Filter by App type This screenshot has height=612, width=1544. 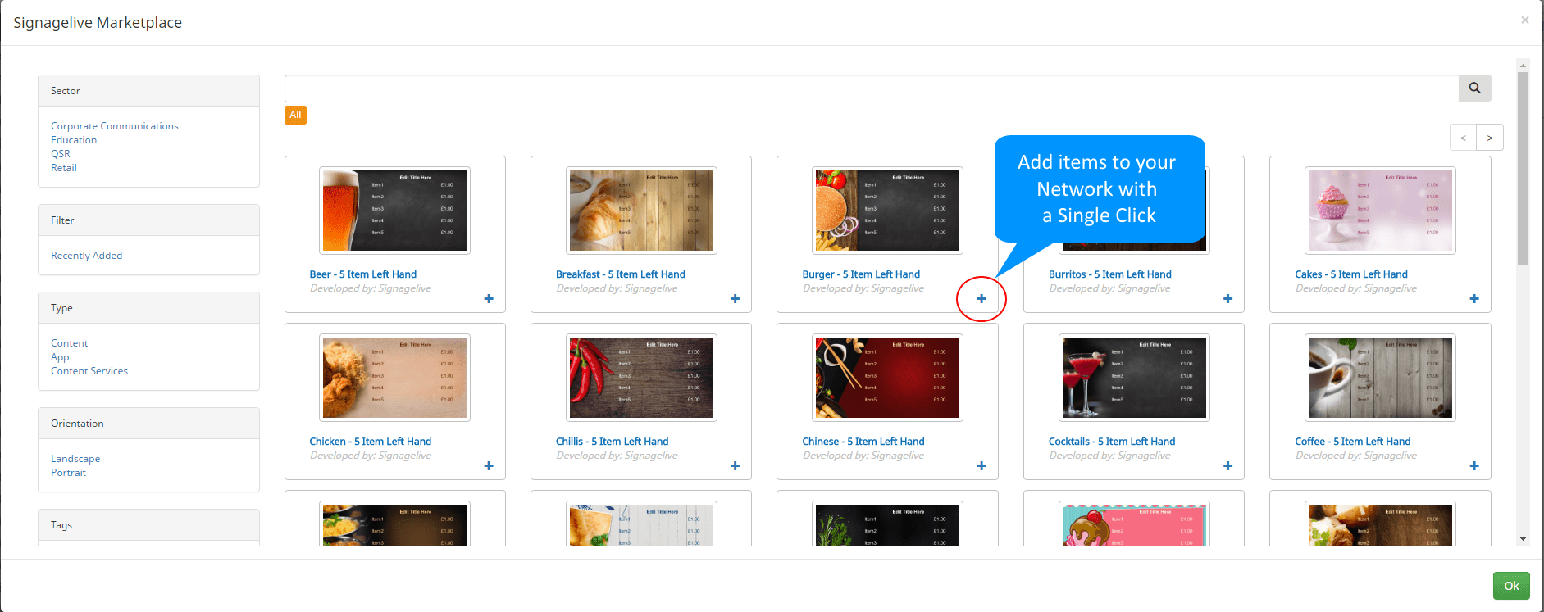60,357
